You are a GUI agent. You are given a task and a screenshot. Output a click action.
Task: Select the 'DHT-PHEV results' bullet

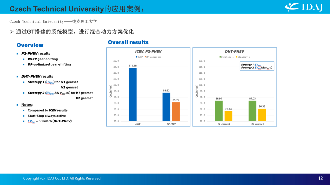[37, 76]
